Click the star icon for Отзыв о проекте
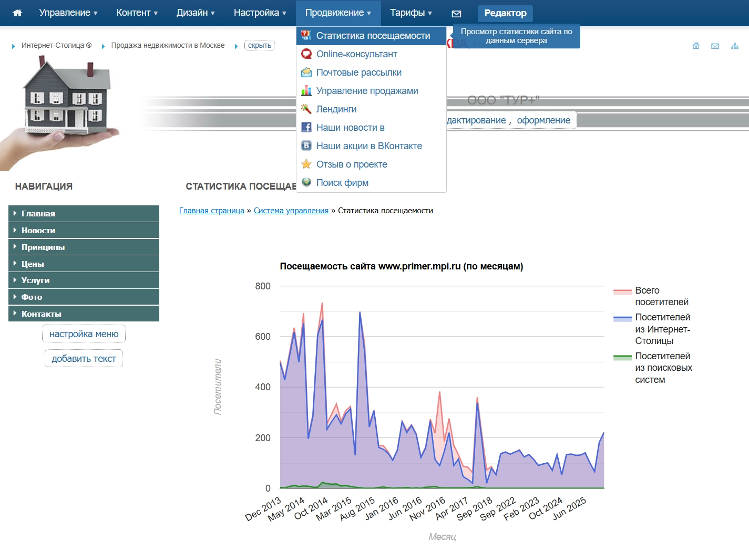 tap(306, 164)
